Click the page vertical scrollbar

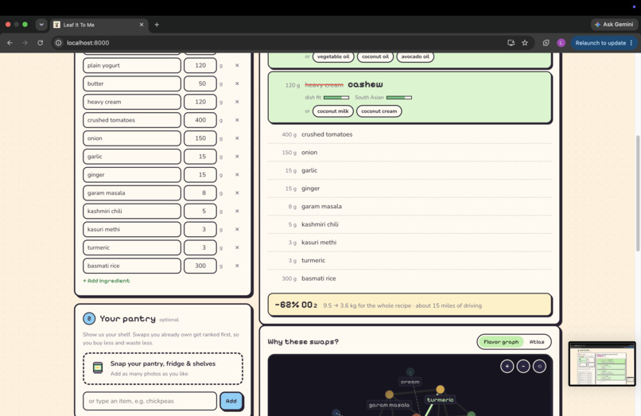click(638, 193)
